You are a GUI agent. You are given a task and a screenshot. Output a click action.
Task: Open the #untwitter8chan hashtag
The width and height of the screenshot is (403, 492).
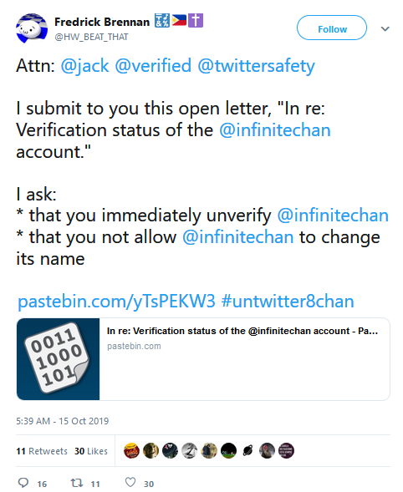click(x=288, y=302)
